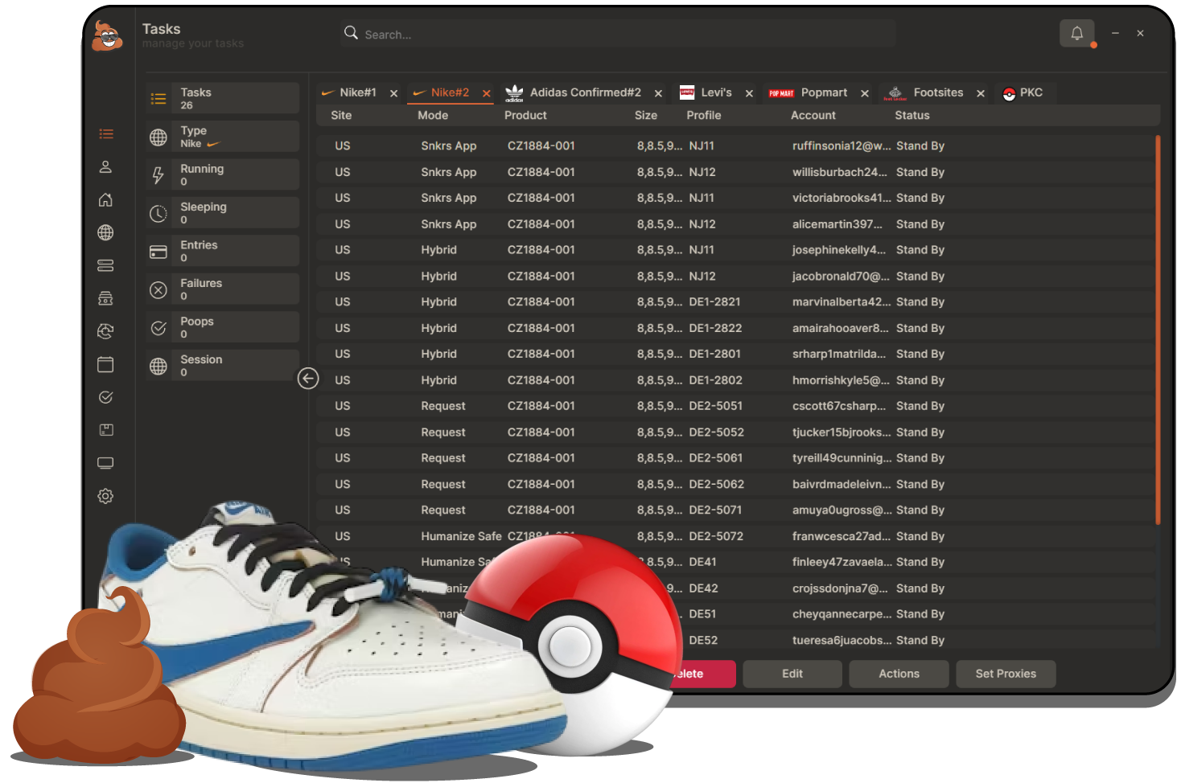Open home icon in sidebar
Screen dimensions: 1177x783
click(105, 200)
